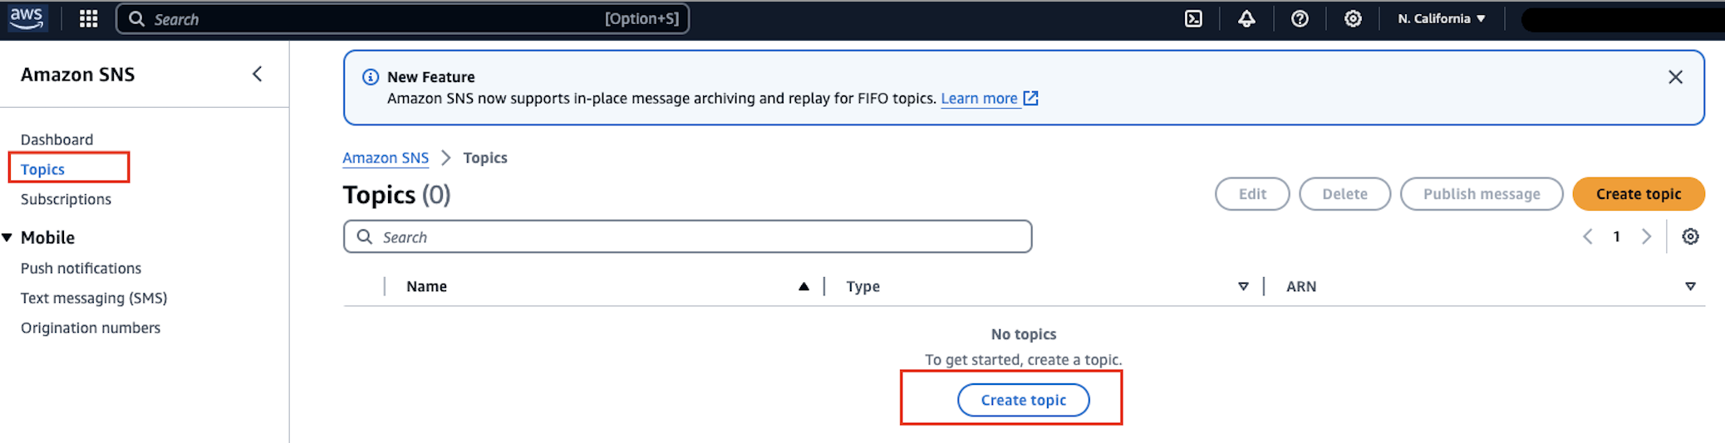This screenshot has height=443, width=1725.
Task: Click the account name area in top bar
Action: pos(1623,19)
